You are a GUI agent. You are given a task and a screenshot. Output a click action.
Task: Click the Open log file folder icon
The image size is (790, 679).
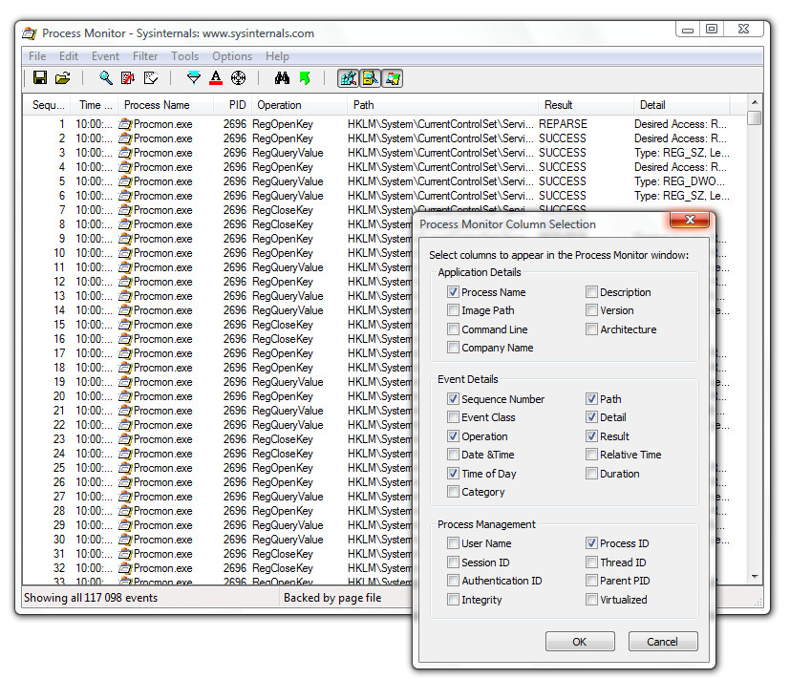tap(62, 78)
